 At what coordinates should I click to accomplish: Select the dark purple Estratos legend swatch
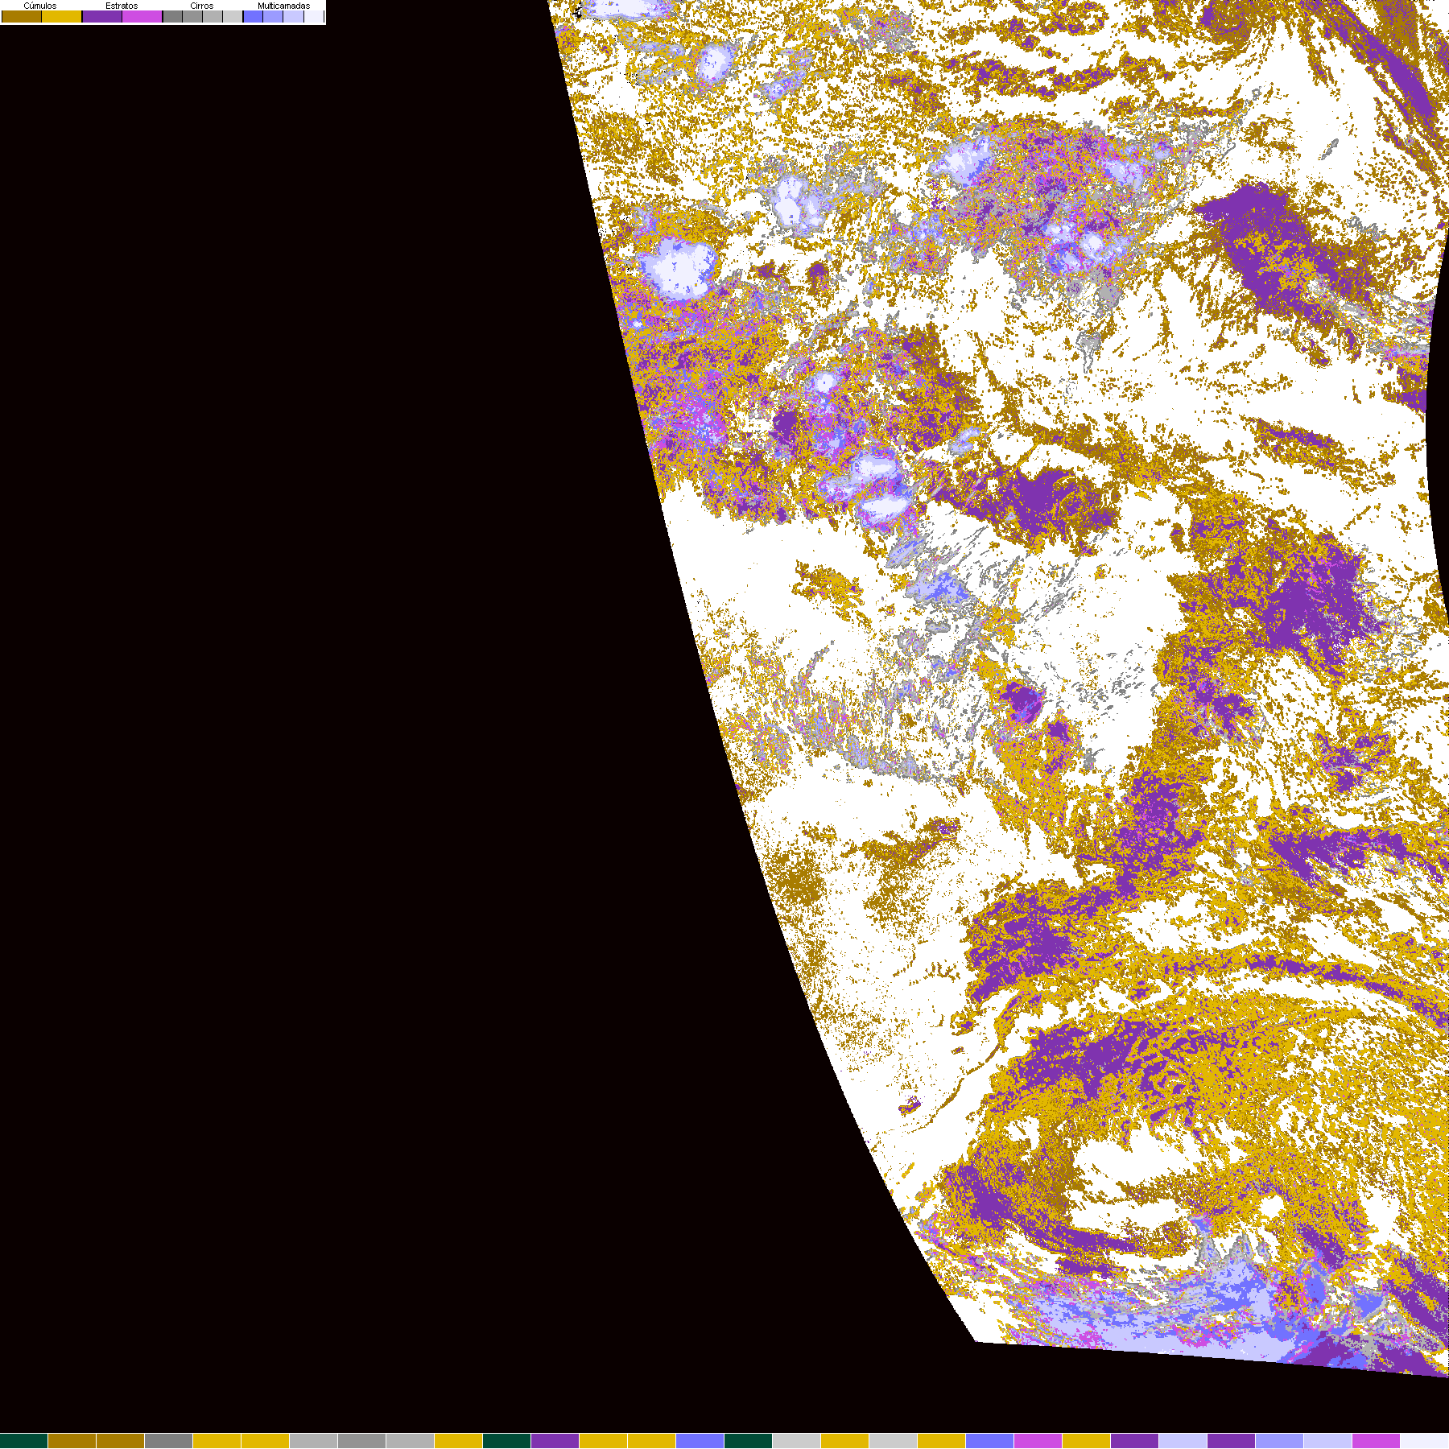click(102, 16)
